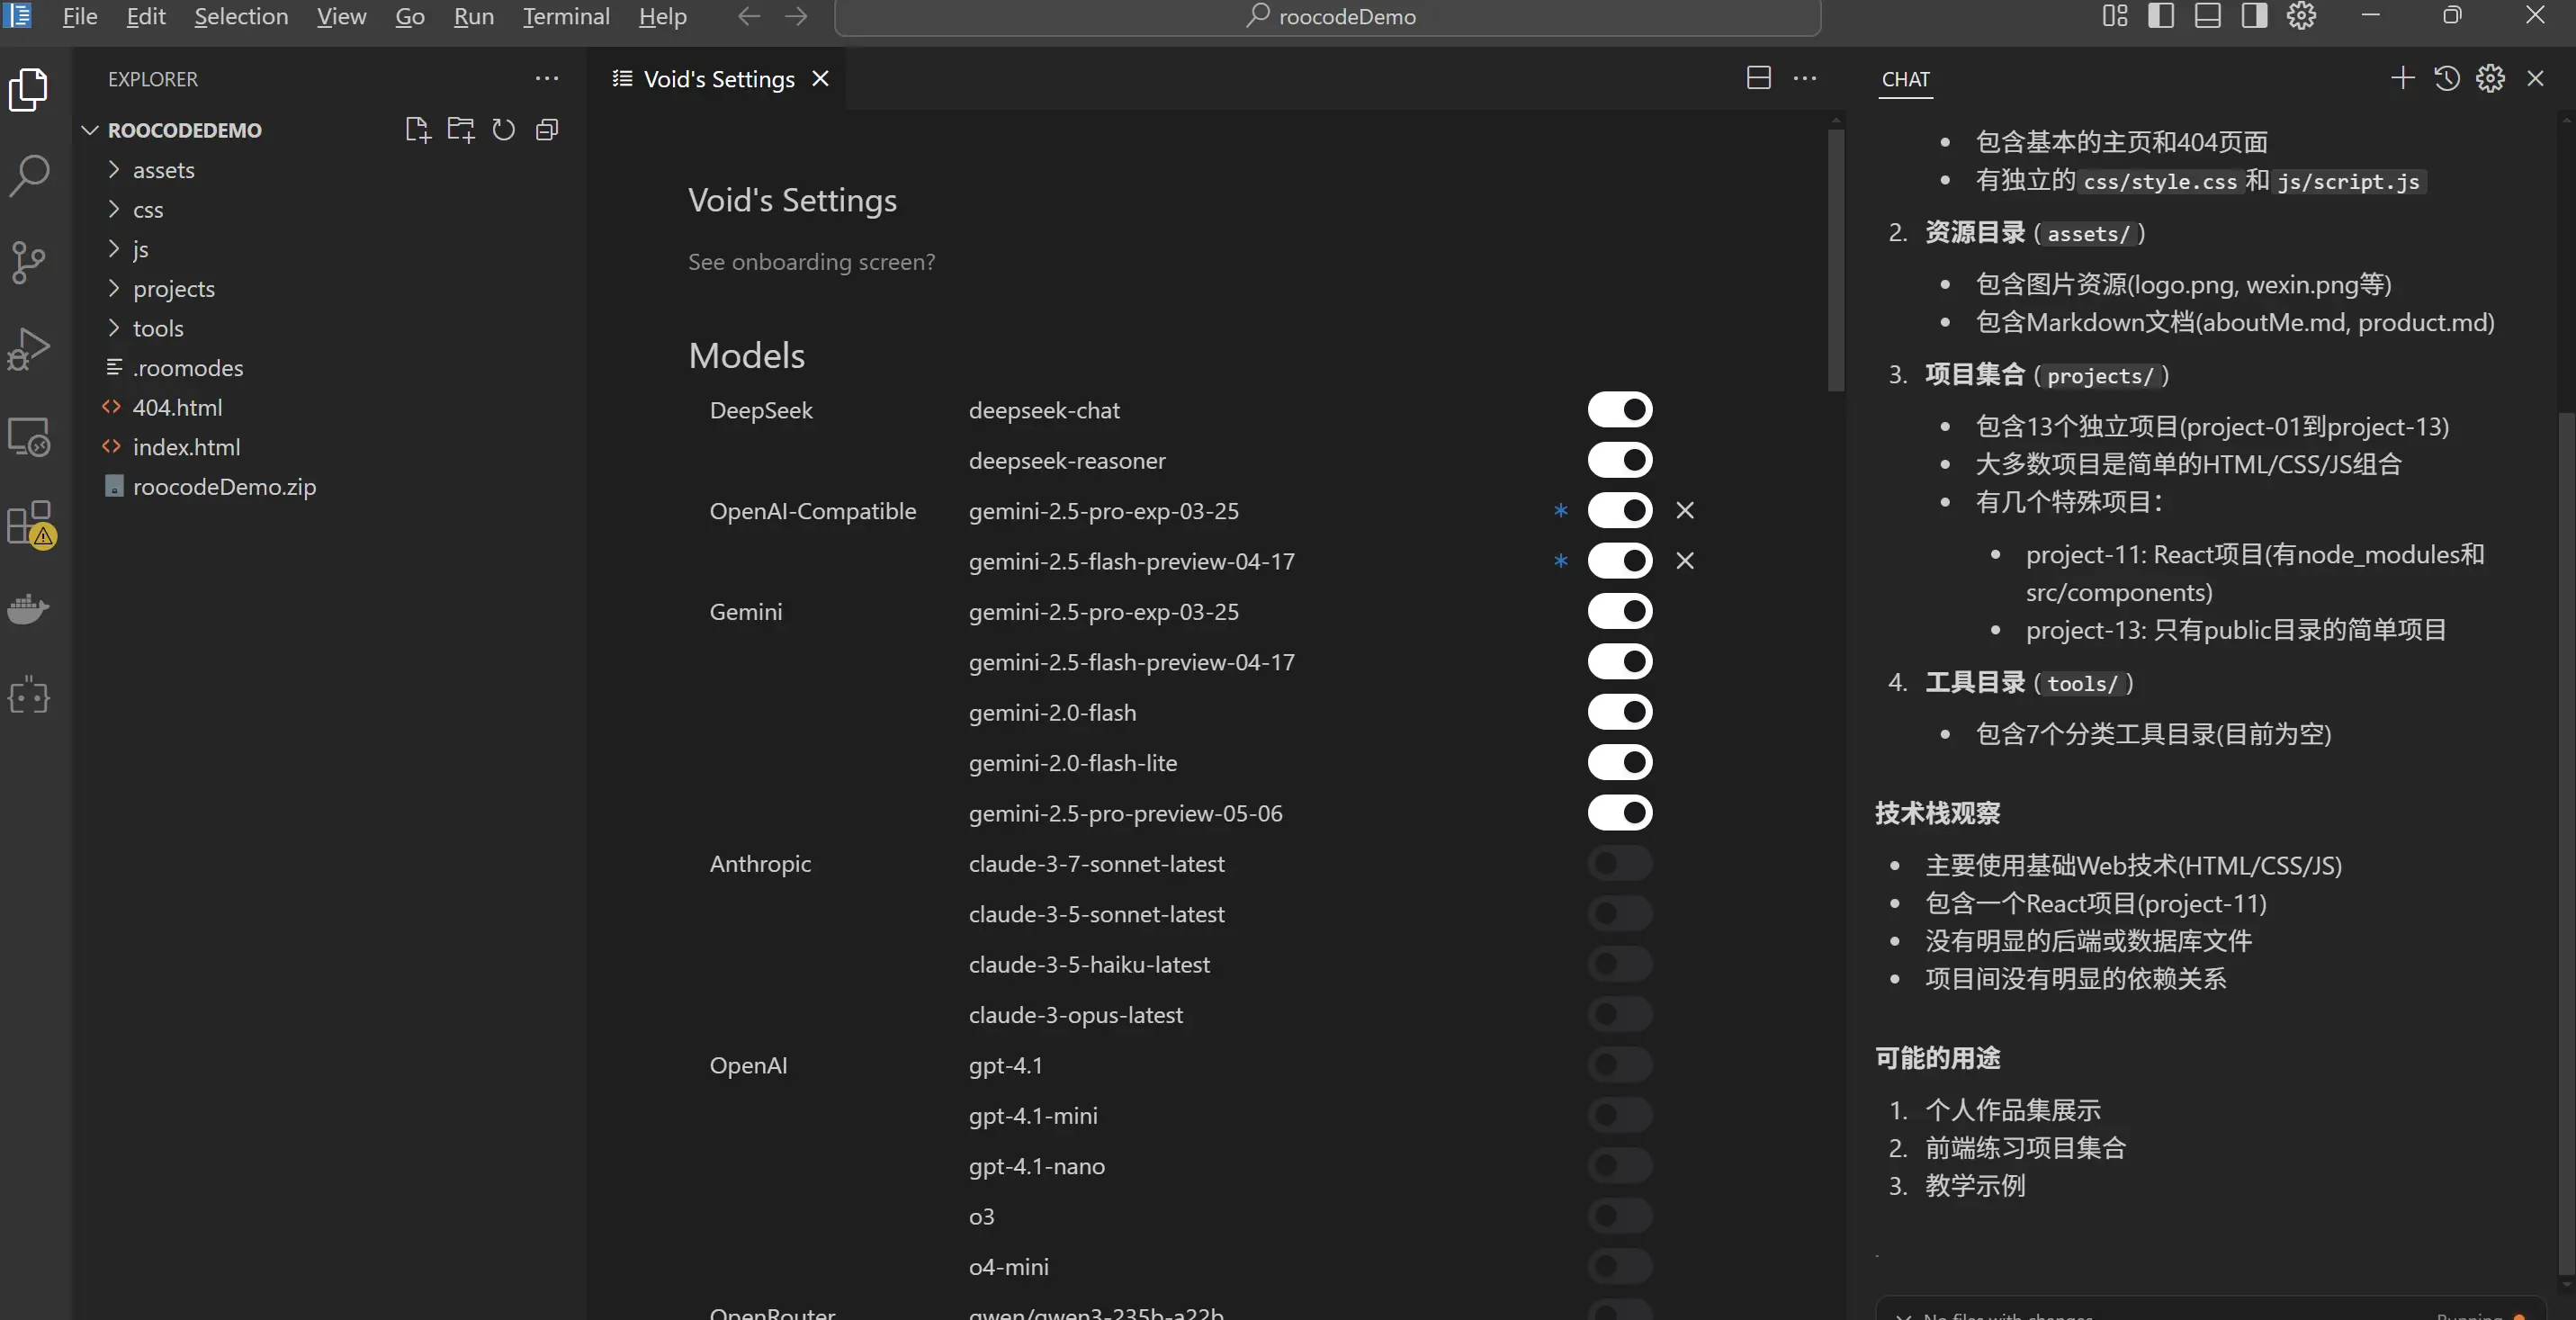The height and width of the screenshot is (1320, 2576).
Task: Open Run and Debug view icon
Action: 28,350
